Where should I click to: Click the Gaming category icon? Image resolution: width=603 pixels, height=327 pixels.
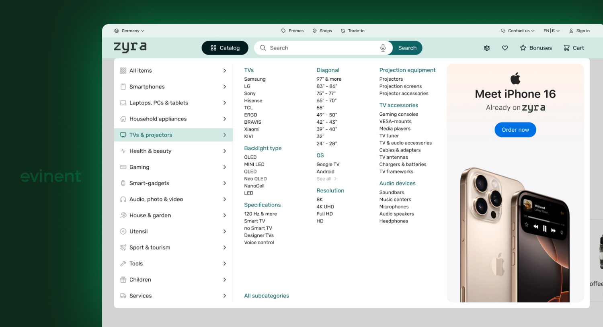[x=123, y=167]
